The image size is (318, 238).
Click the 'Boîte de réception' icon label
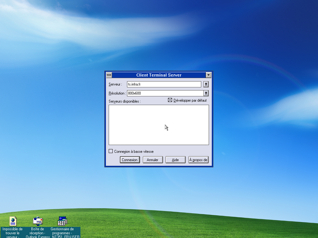click(x=38, y=233)
